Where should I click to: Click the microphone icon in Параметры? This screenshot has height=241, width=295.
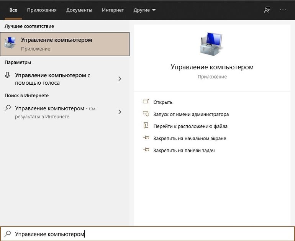click(7, 75)
